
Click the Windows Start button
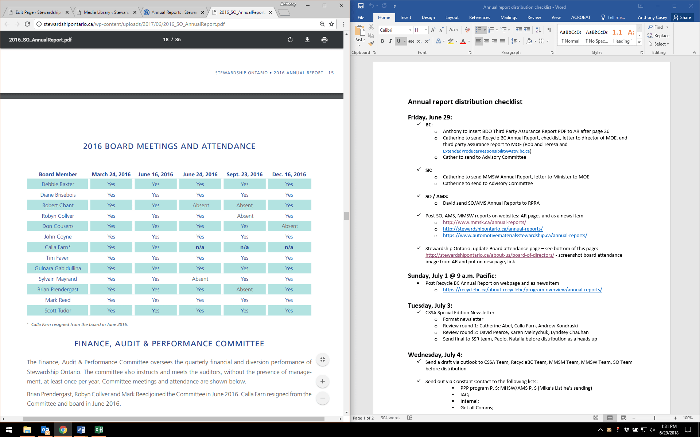tap(9, 430)
